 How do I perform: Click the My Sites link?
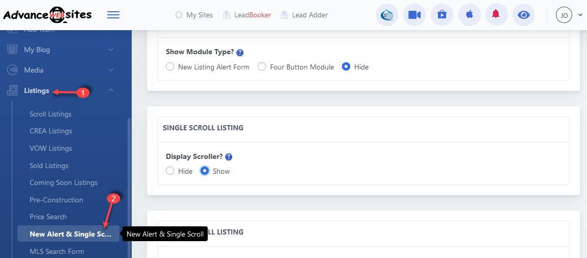click(194, 15)
